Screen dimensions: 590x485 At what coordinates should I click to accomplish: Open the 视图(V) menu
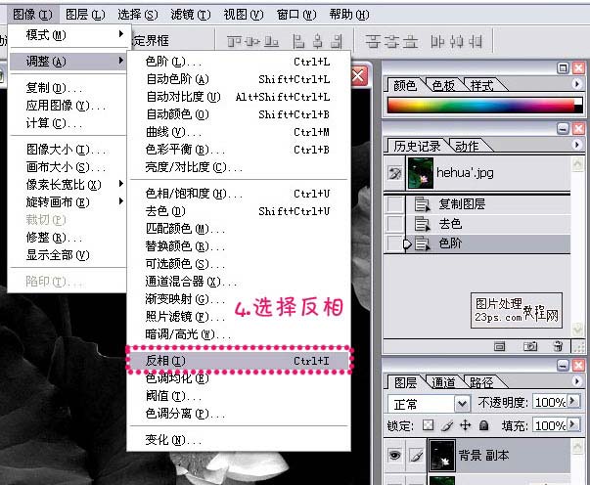(244, 15)
